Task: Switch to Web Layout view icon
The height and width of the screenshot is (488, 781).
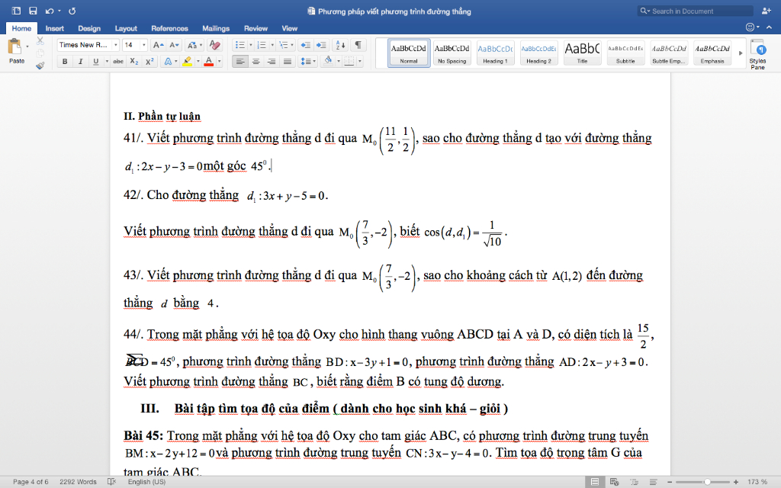Action: [614, 482]
